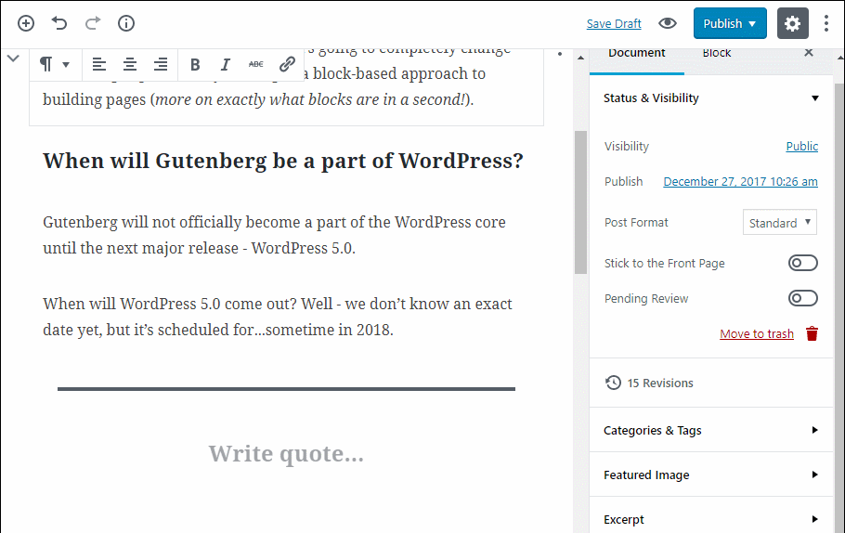The width and height of the screenshot is (845, 533).
Task: Switch to the Document tab
Action: pyautogui.click(x=636, y=54)
